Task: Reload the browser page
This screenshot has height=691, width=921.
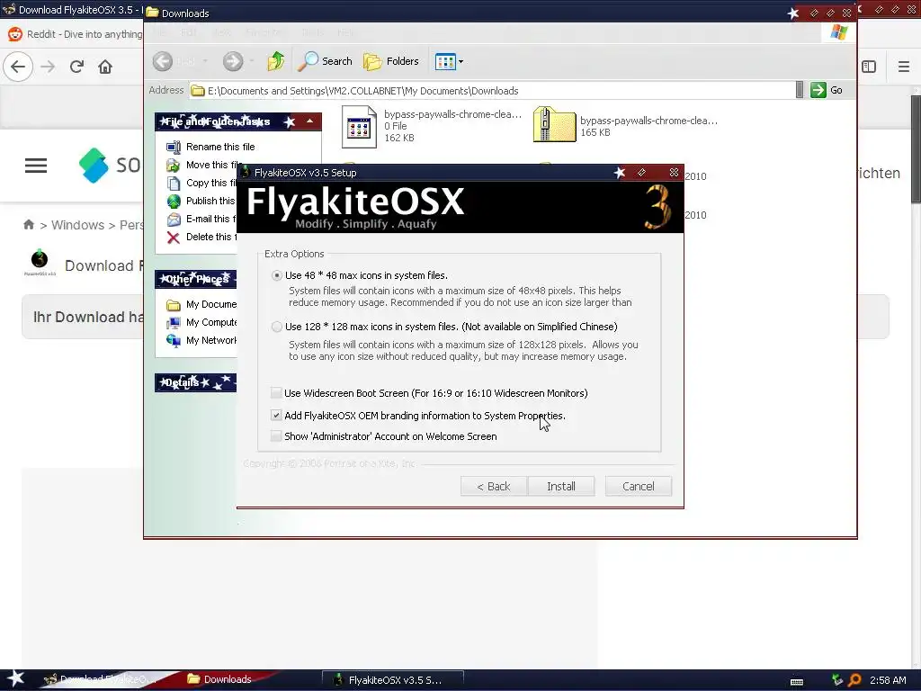Action: (76, 67)
